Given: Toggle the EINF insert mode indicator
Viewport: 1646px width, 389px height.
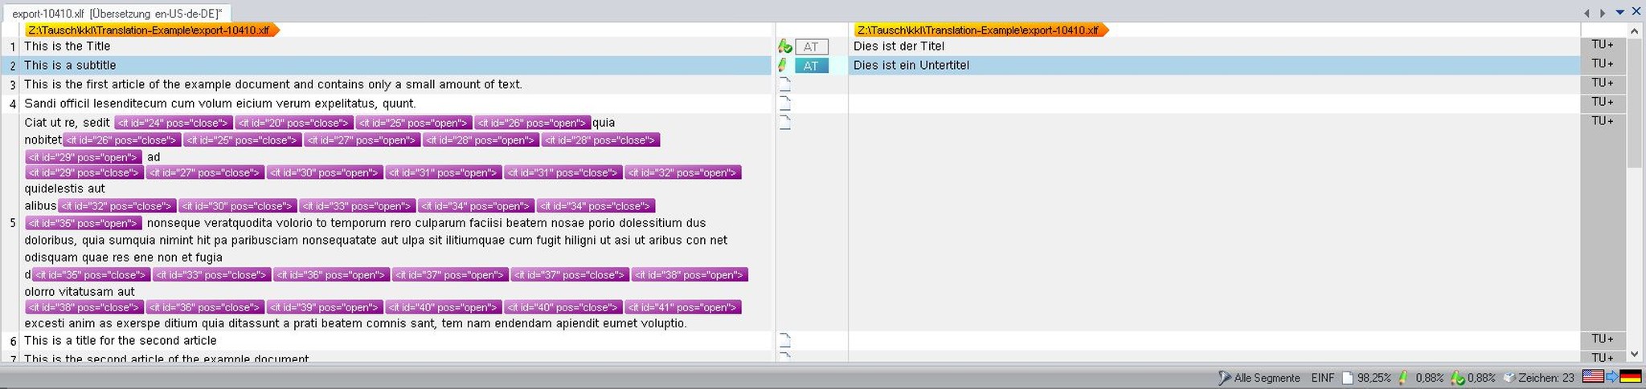Looking at the screenshot, I should pos(1322,378).
